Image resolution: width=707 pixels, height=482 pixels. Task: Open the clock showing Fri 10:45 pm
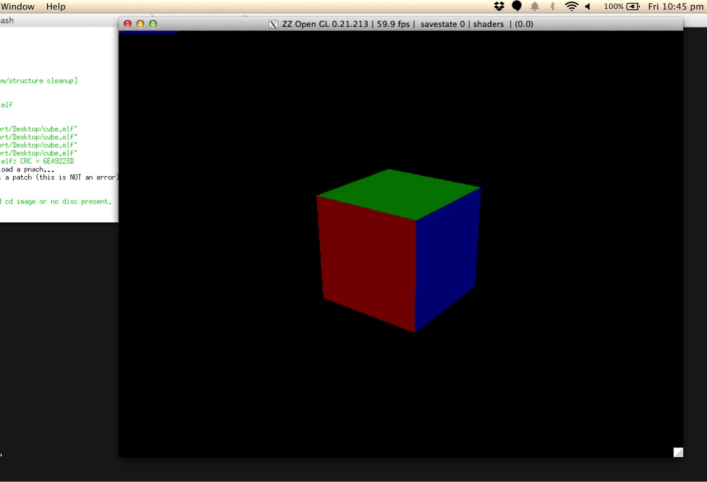[x=675, y=7]
